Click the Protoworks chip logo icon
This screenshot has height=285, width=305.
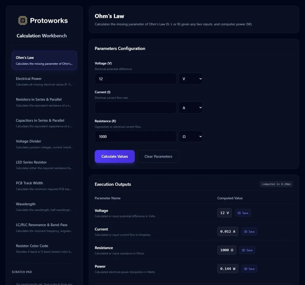(x=23, y=20)
